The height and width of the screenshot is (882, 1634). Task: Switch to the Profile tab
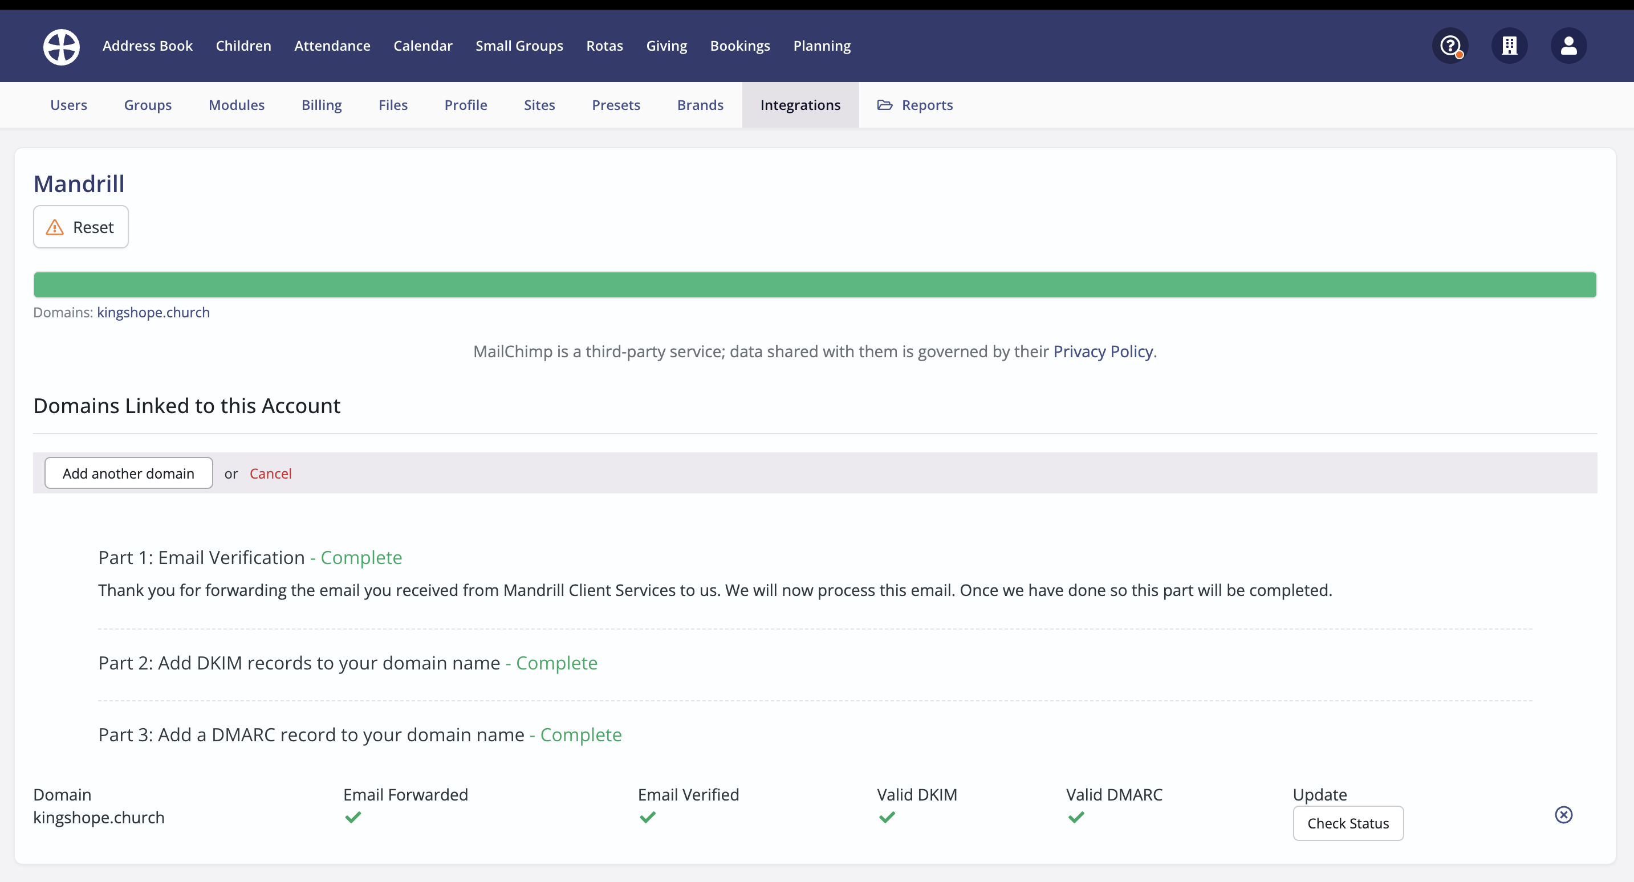(466, 105)
